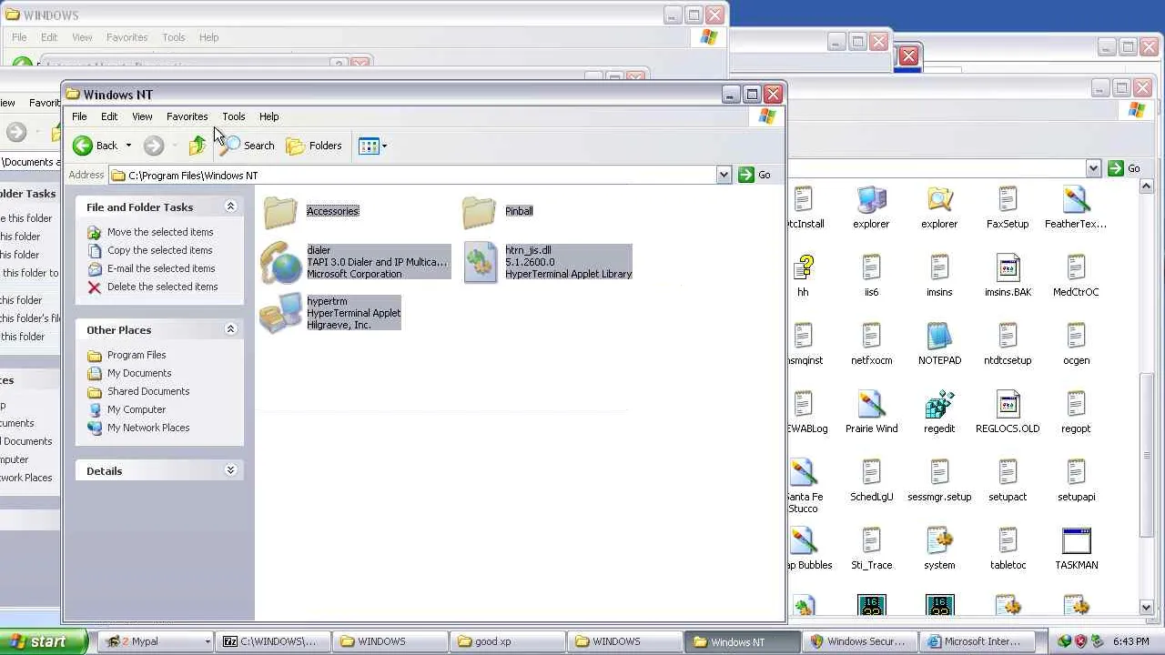The width and height of the screenshot is (1165, 655).
Task: Click Copy the selected items link
Action: click(160, 250)
